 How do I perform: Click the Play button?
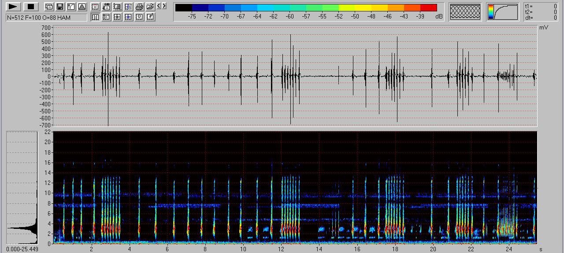pyautogui.click(x=13, y=7)
